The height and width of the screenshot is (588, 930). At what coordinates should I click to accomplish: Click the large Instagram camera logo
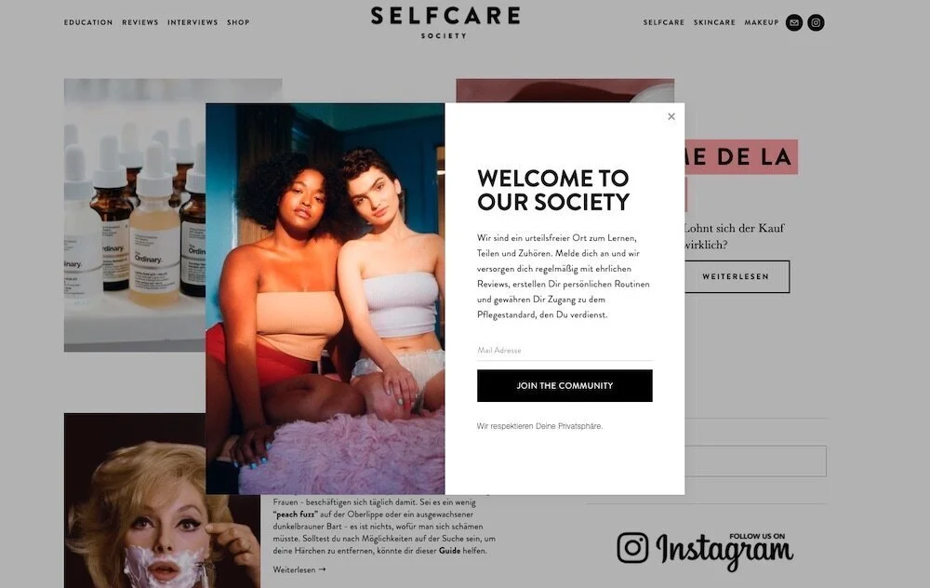(632, 547)
